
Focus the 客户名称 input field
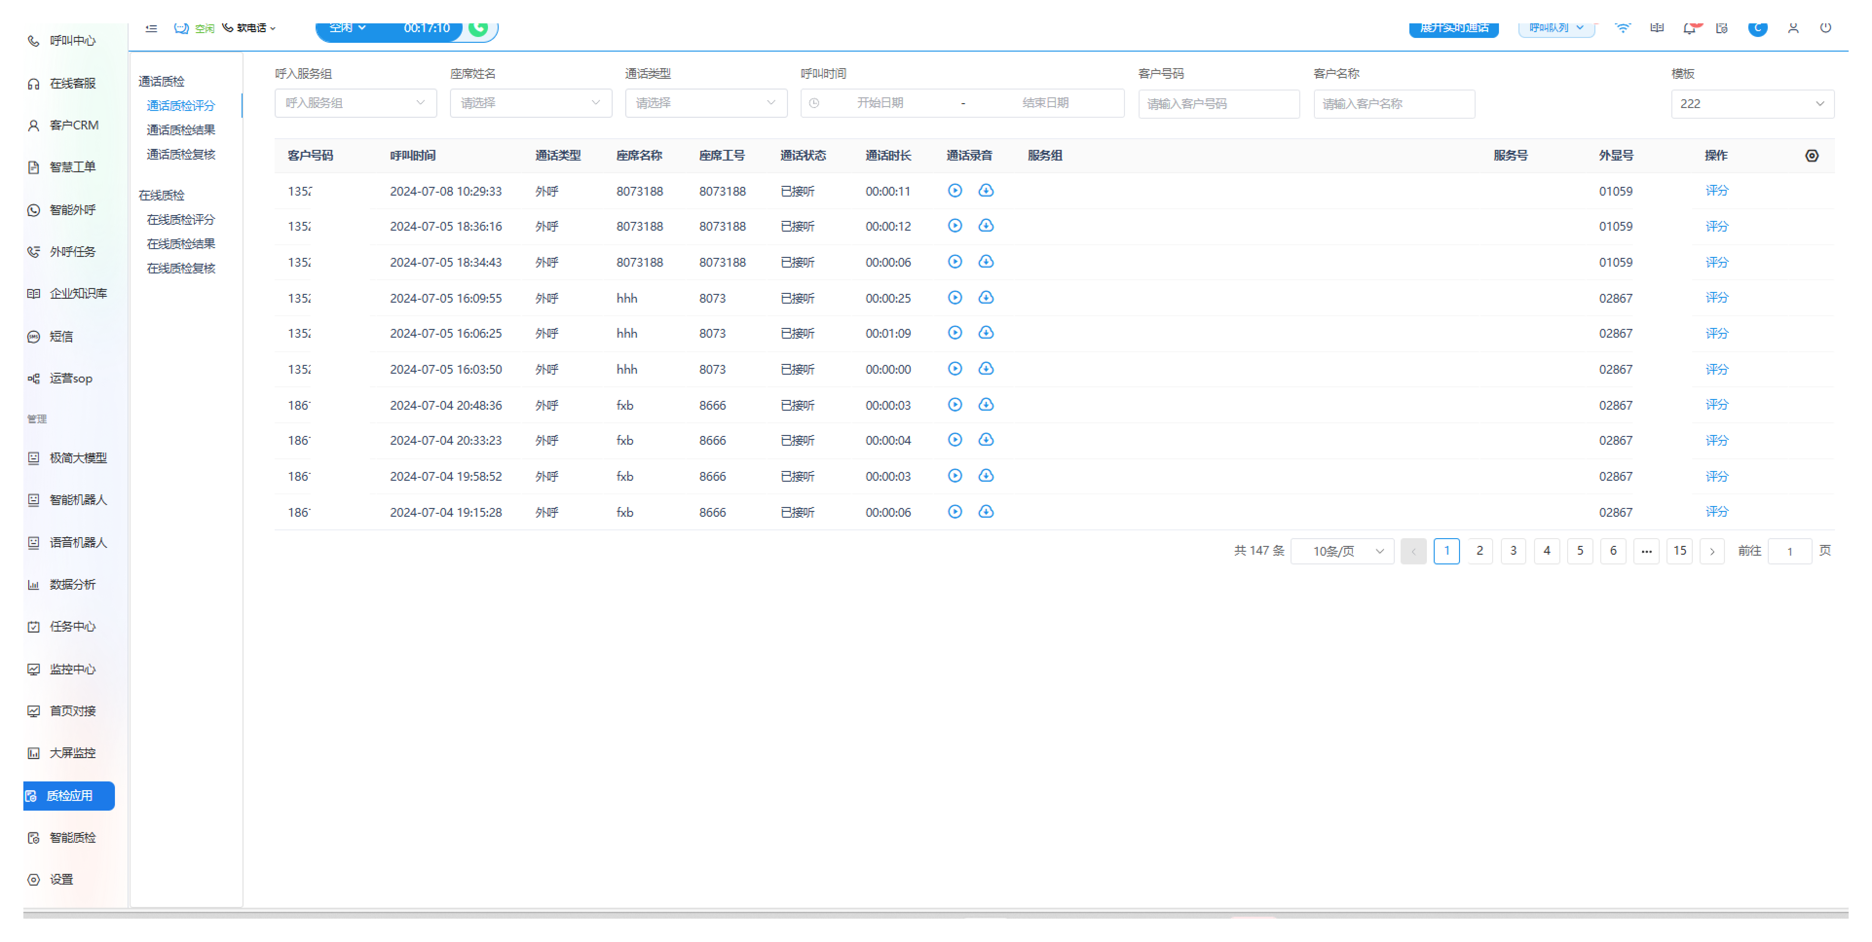coord(1394,104)
